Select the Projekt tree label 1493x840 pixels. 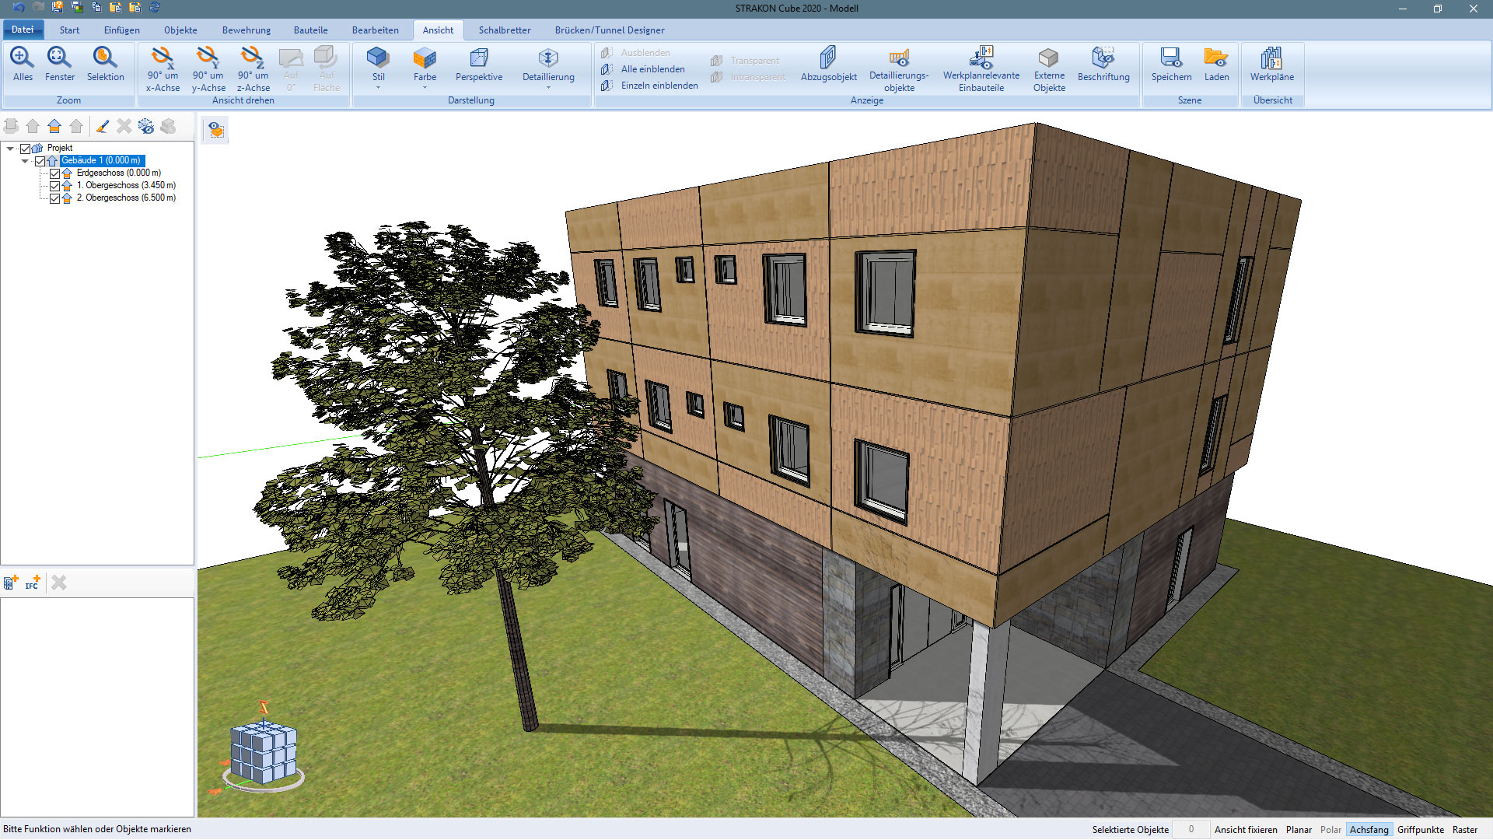point(60,149)
